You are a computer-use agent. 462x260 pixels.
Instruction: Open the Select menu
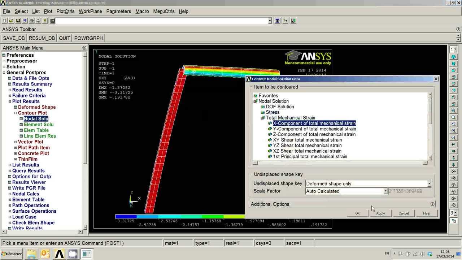coord(21,11)
